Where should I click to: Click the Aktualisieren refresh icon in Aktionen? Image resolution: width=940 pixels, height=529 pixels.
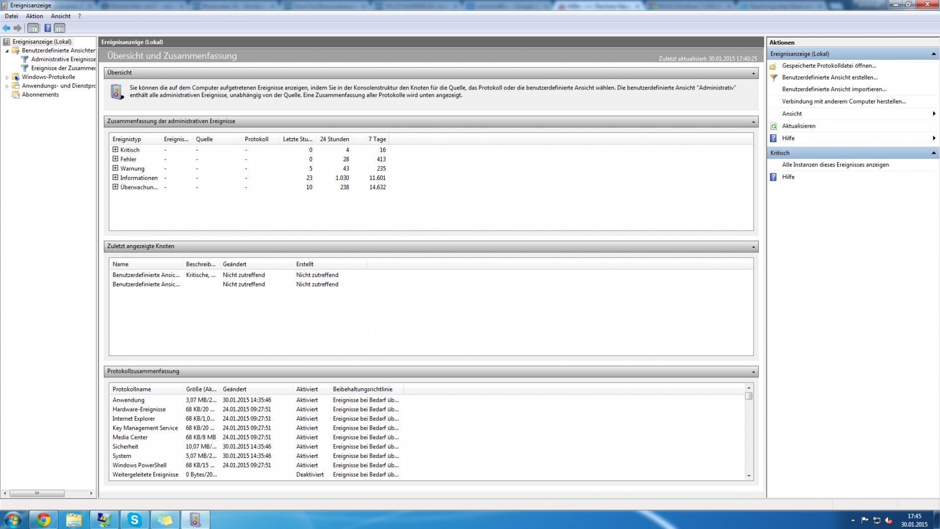(774, 126)
